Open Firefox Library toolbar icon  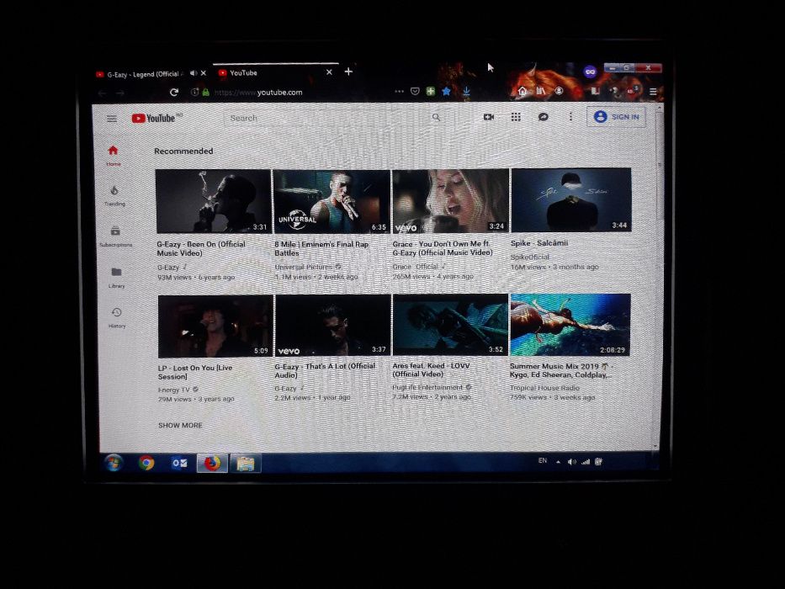pos(541,91)
